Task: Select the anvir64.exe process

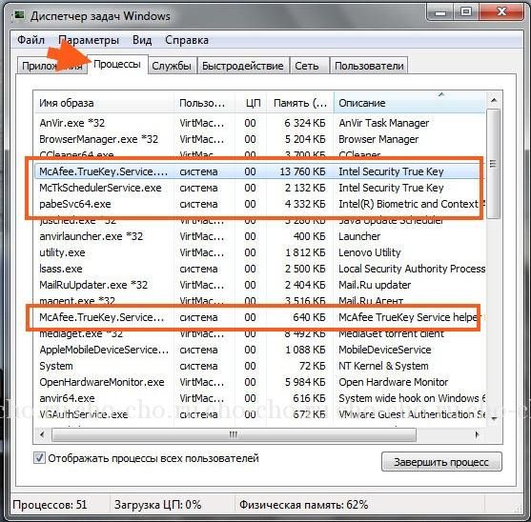Action: pyautogui.click(x=259, y=398)
